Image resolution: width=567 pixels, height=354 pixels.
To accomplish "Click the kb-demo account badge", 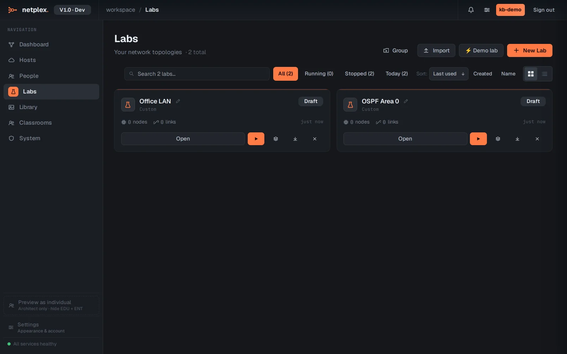I will tap(510, 10).
